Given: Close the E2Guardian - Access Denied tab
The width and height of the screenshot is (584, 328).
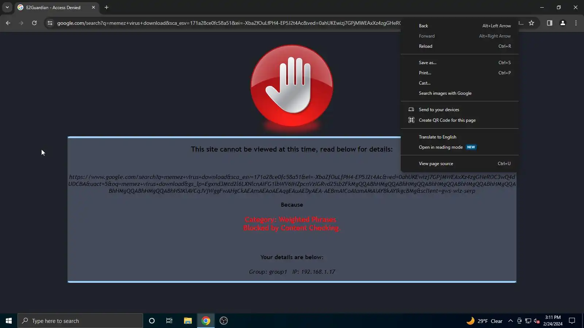Looking at the screenshot, I should point(93,7).
